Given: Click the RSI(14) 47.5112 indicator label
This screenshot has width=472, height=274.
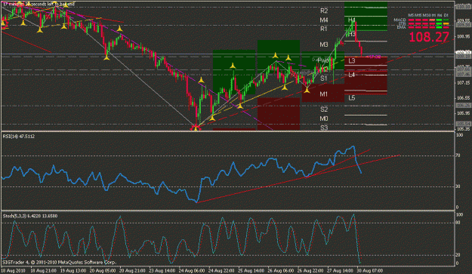Looking at the screenshot, I should click(x=19, y=137).
